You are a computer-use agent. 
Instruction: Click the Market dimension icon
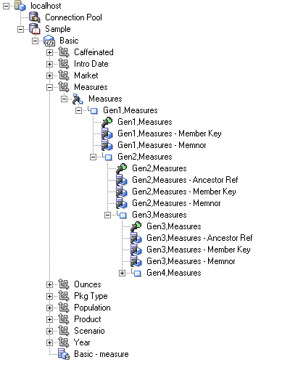pos(64,75)
